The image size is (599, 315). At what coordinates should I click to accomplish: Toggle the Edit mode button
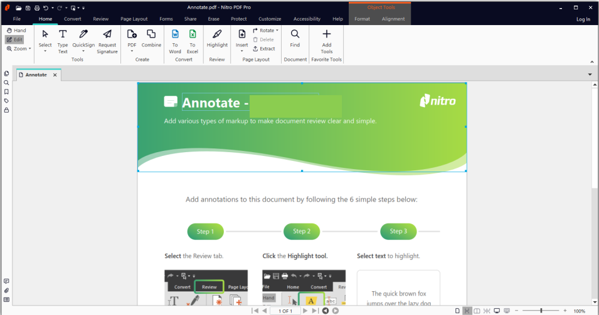[14, 39]
